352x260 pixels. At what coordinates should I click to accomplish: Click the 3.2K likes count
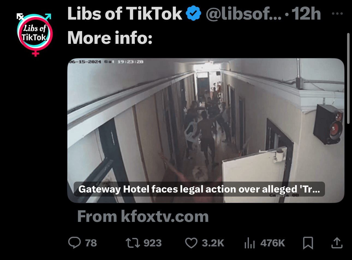pos(213,243)
